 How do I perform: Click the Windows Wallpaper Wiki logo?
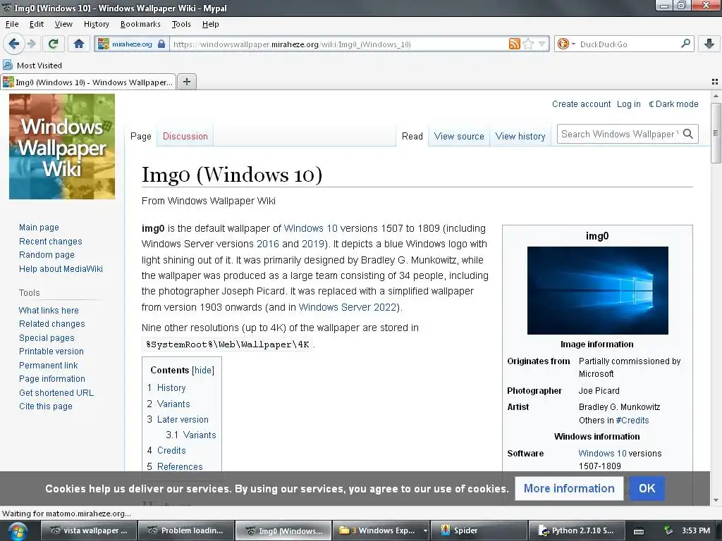pos(62,147)
